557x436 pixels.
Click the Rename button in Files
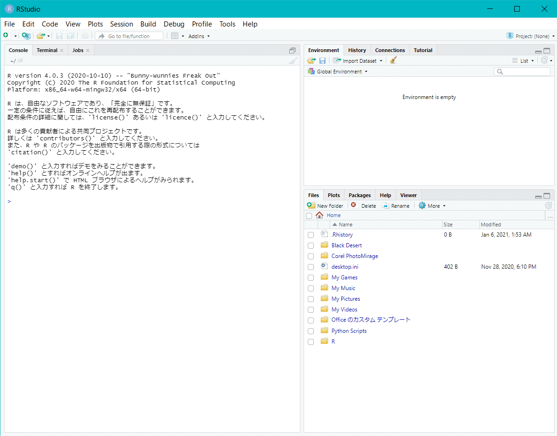[395, 205]
